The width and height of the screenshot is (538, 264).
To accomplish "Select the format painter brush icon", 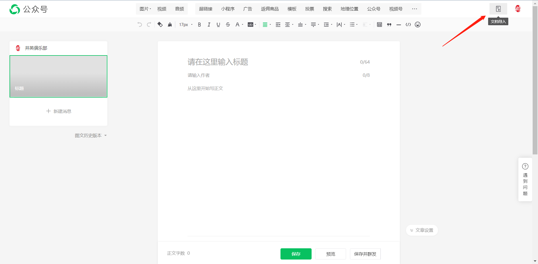I will pyautogui.click(x=170, y=25).
